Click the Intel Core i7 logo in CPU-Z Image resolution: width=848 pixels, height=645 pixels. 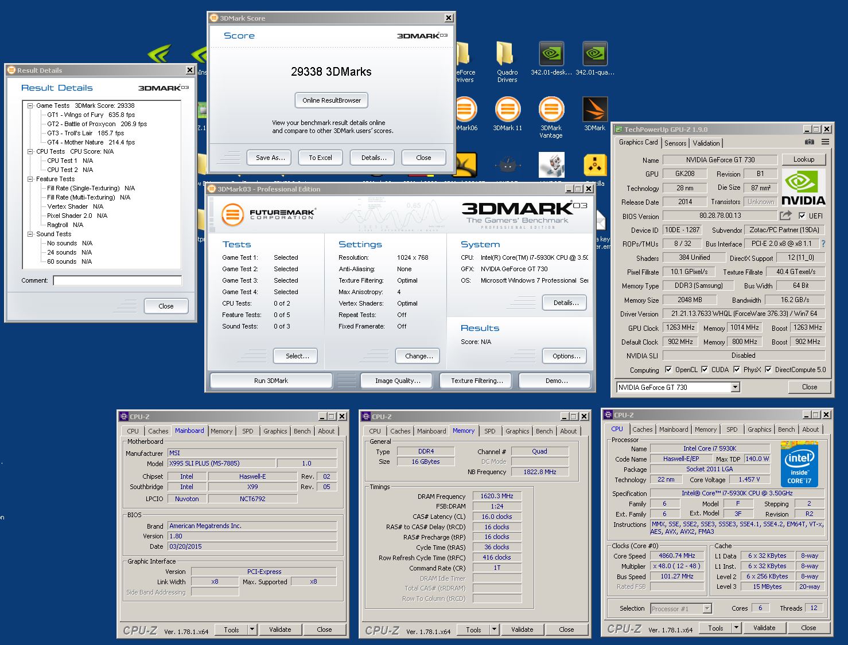click(x=799, y=464)
